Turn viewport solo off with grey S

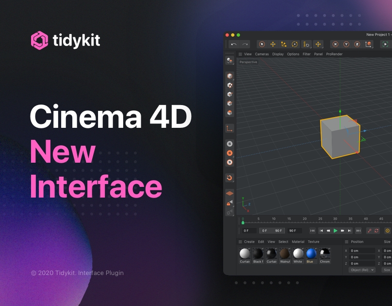pos(229,144)
